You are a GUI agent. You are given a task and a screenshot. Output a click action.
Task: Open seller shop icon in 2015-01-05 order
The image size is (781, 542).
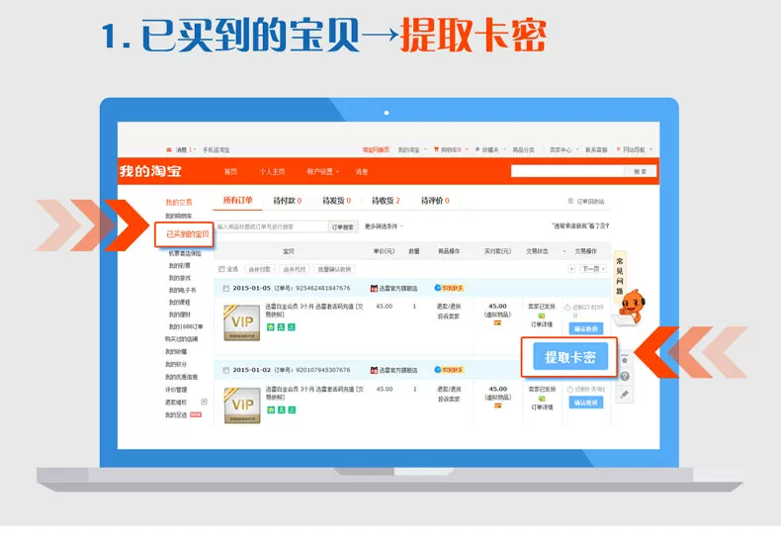point(374,289)
